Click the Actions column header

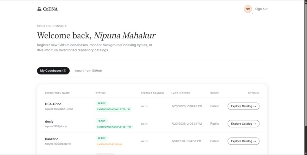point(253,93)
